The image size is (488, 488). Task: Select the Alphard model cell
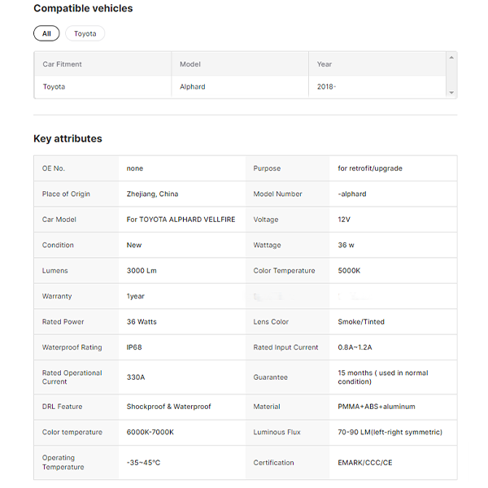tap(192, 86)
